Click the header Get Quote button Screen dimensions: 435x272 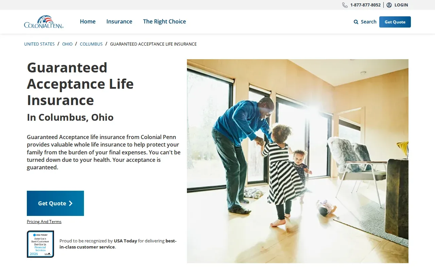coord(395,22)
